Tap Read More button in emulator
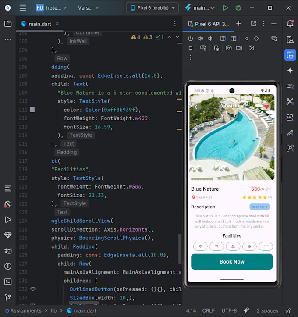 coord(259,207)
